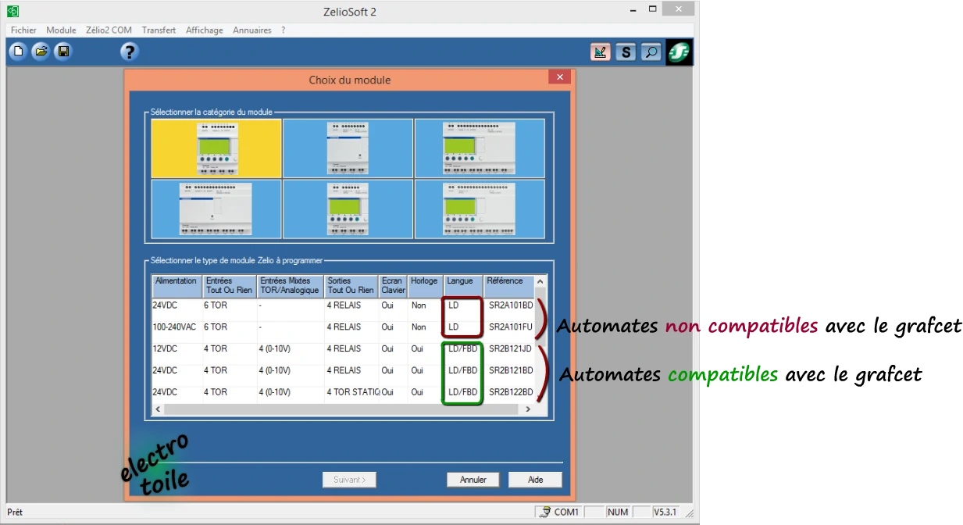
Task: Click the COM1 status bar entry
Action: point(559,512)
